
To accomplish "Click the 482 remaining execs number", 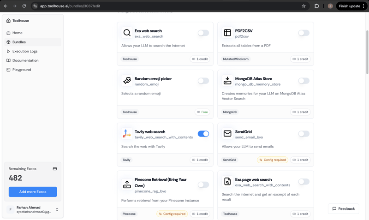I will 15,178.
